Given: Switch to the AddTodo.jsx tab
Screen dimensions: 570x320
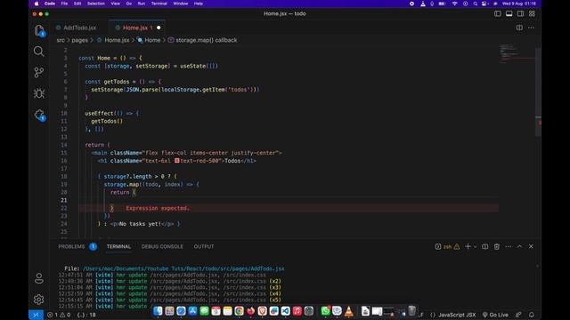Looking at the screenshot, I should point(79,28).
